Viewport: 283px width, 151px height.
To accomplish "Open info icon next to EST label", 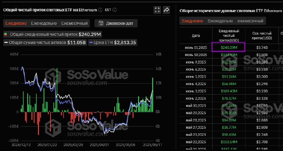I will point(115,10).
